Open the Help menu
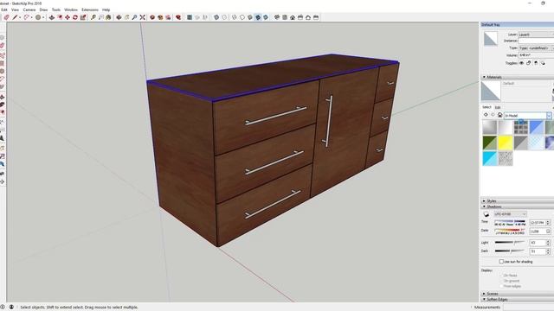The width and height of the screenshot is (554, 311). [x=106, y=10]
